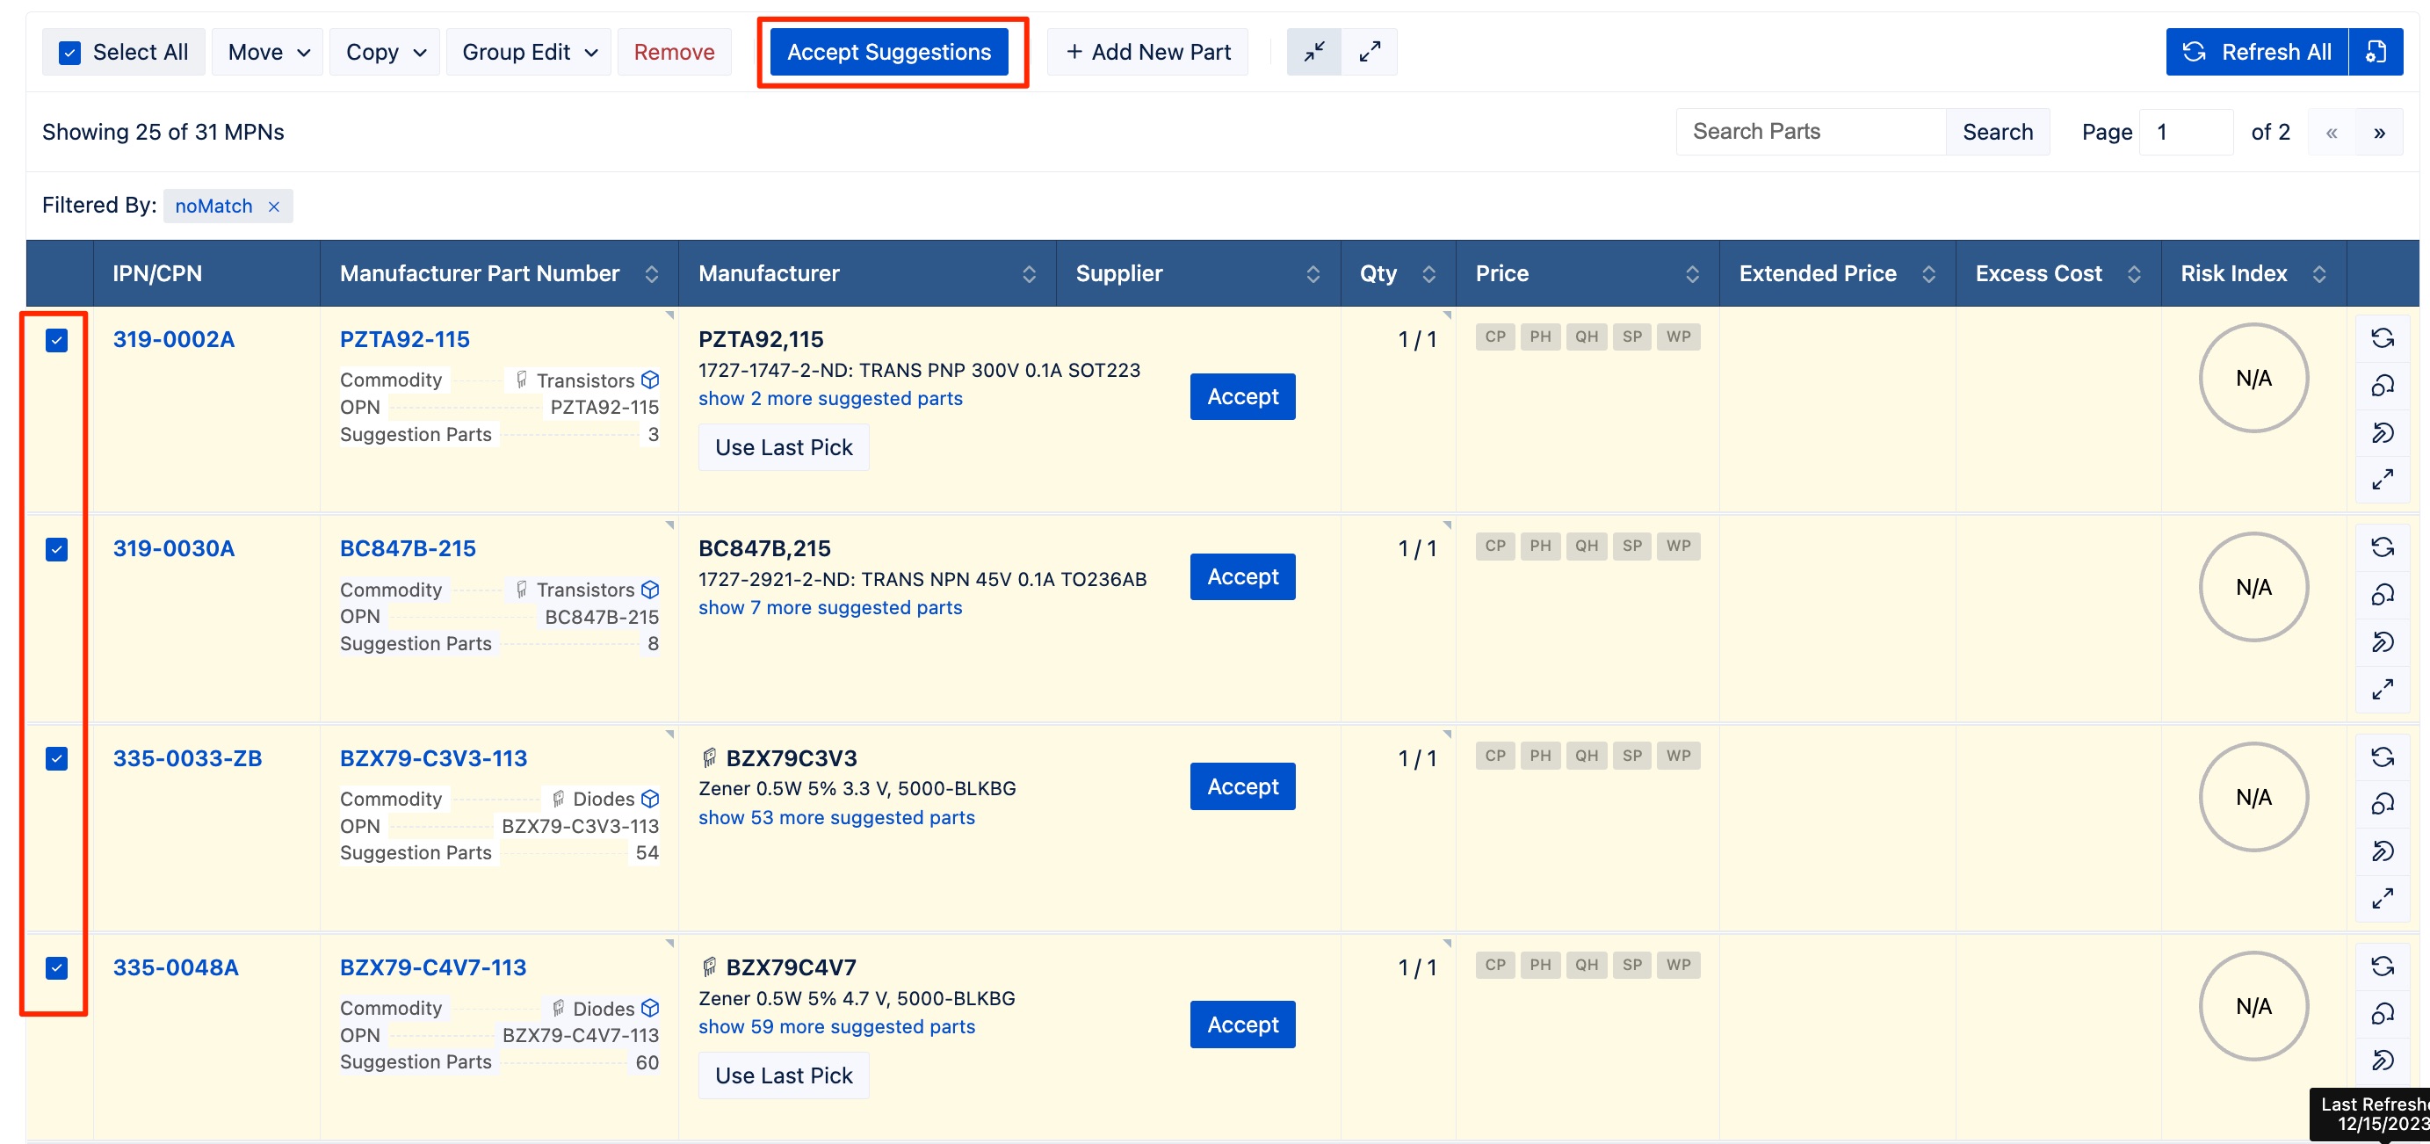Image resolution: width=2430 pixels, height=1144 pixels.
Task: Accept the suggestion for BC847B,215
Action: pos(1242,577)
